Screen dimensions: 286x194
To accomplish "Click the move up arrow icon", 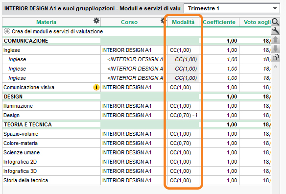I will point(275,40).
